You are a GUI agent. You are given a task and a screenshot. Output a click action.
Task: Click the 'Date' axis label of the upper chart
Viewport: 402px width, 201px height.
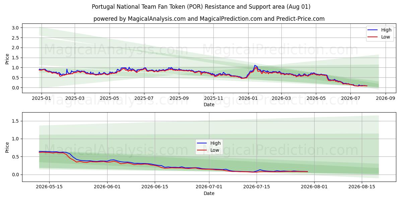tap(209, 105)
